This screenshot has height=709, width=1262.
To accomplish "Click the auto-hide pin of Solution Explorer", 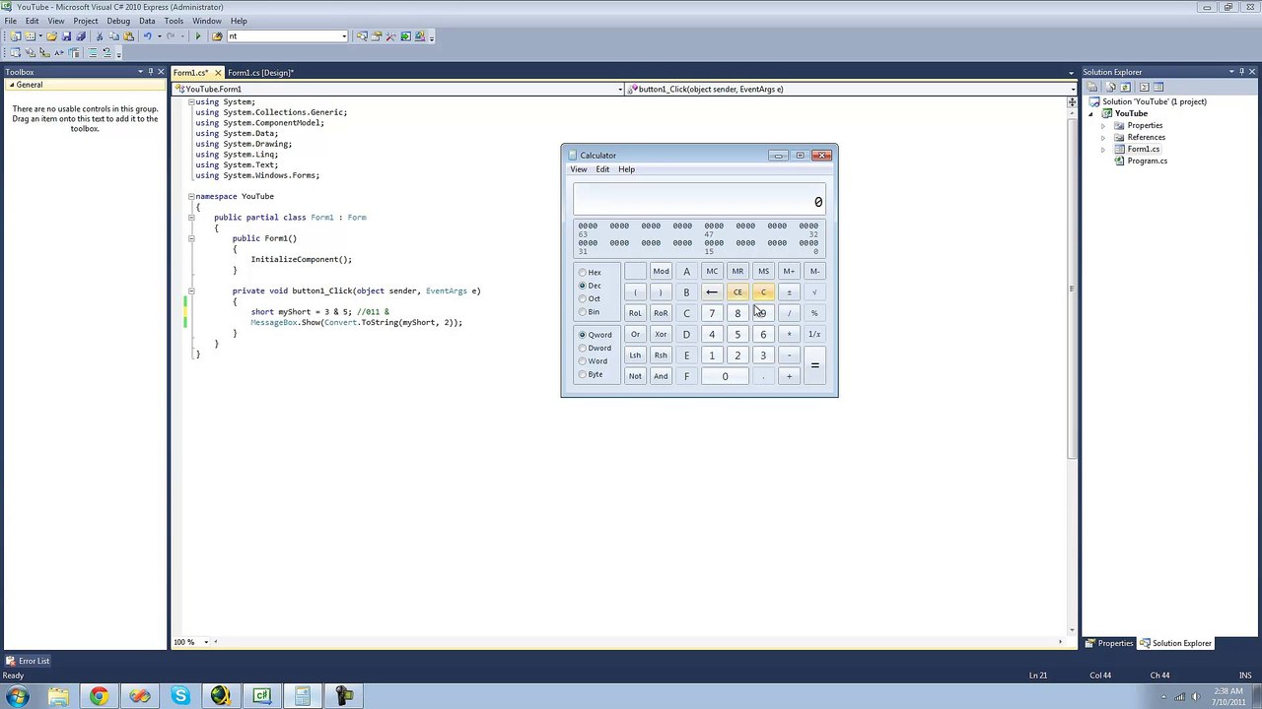I will point(1243,72).
